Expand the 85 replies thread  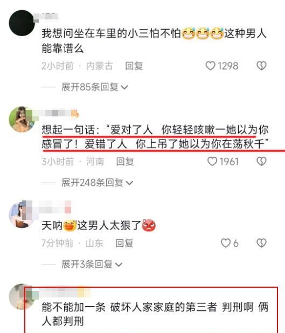click(95, 87)
